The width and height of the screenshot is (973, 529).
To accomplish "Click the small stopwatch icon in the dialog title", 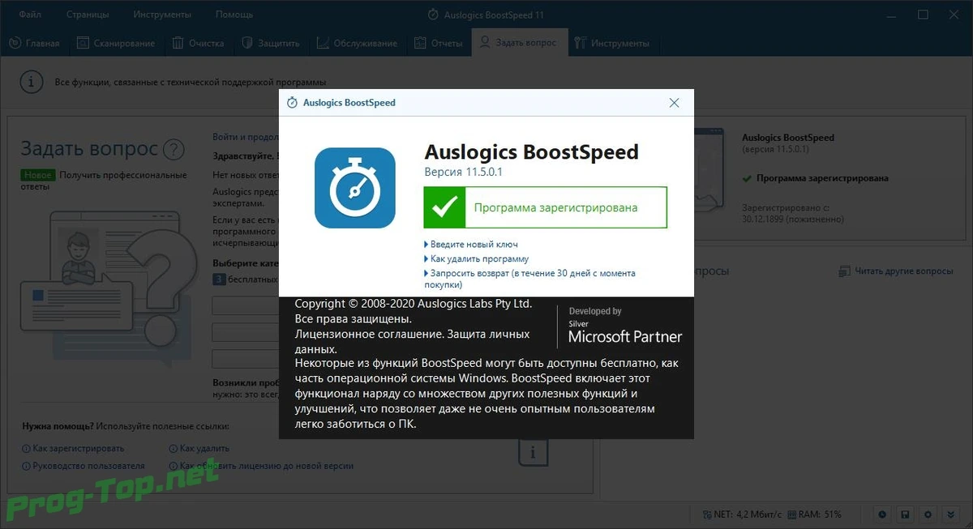I will coord(292,103).
